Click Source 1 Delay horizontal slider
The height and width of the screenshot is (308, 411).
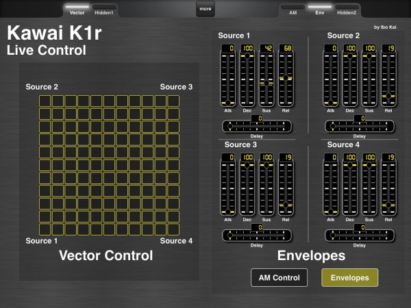point(257,126)
